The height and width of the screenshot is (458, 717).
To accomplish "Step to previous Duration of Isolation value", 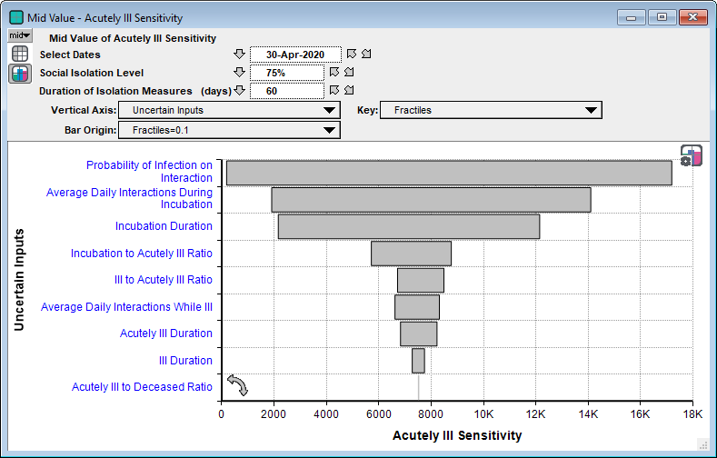I will tap(334, 90).
